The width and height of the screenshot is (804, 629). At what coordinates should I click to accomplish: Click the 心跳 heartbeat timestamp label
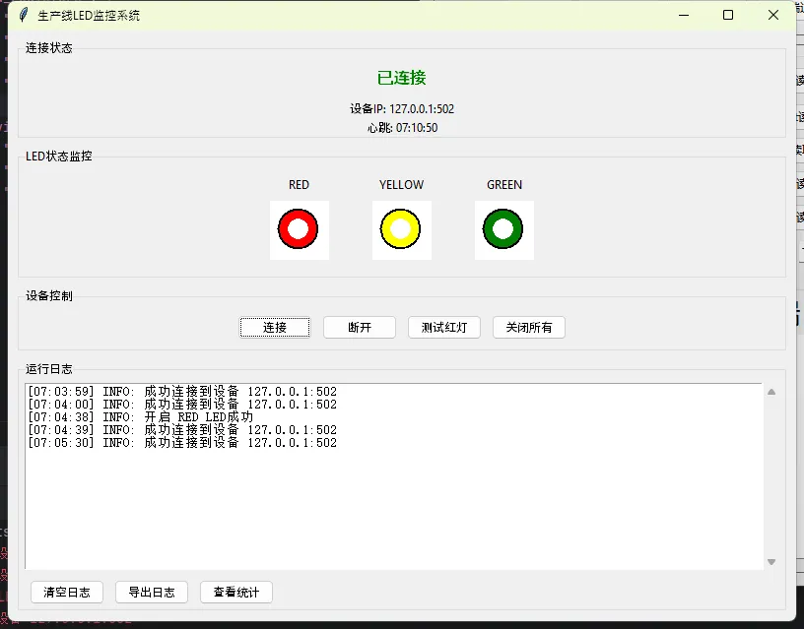click(x=402, y=128)
